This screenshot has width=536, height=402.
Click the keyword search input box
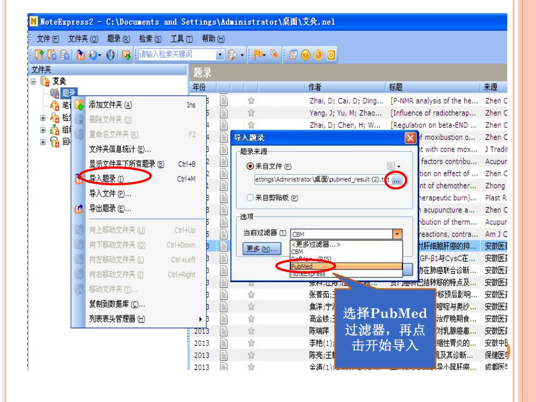[177, 54]
